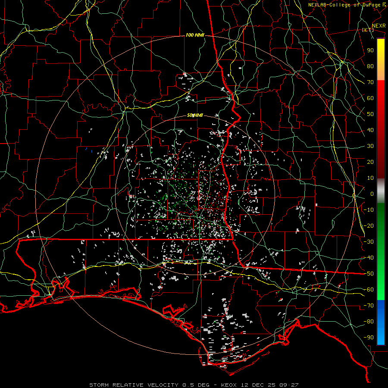Click the red segment of the velocity color bar
The width and height of the screenshot is (388, 388).
click(x=381, y=128)
